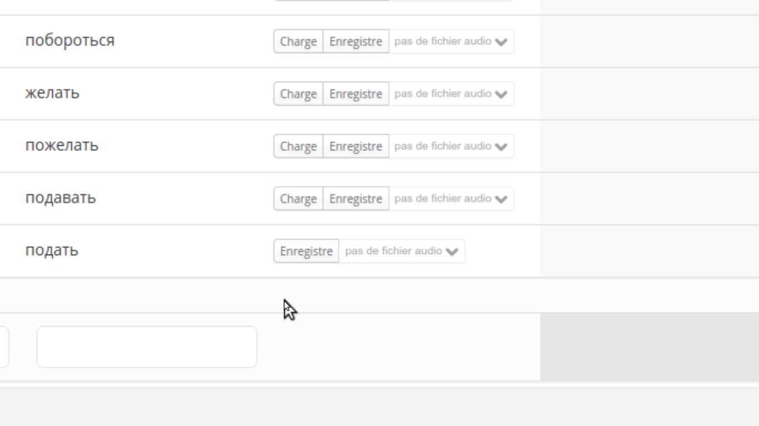
Task: Select the word подать
Action: pyautogui.click(x=52, y=250)
